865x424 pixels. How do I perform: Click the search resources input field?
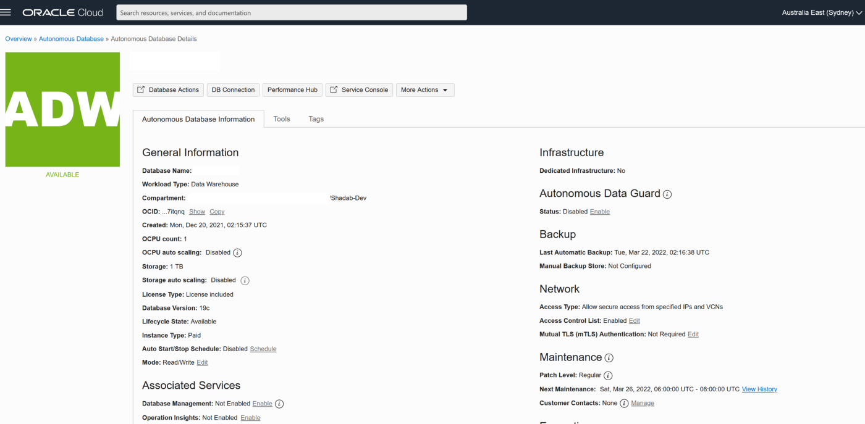pyautogui.click(x=291, y=12)
